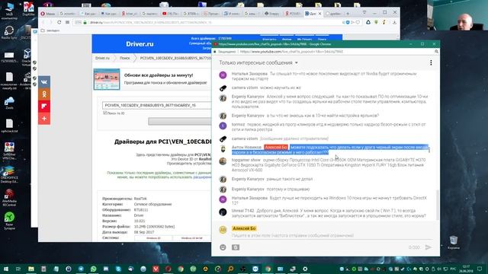Screen dimensions: 488x274
Task: Open the Opera Menu button
Action: click(x=47, y=14)
